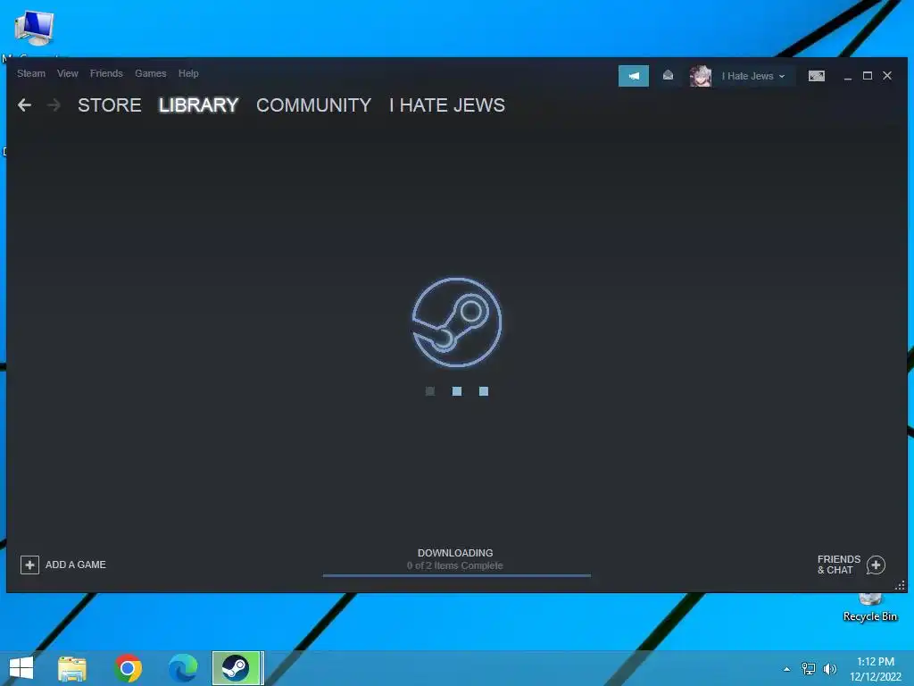
Task: Open the View menu
Action: (68, 73)
